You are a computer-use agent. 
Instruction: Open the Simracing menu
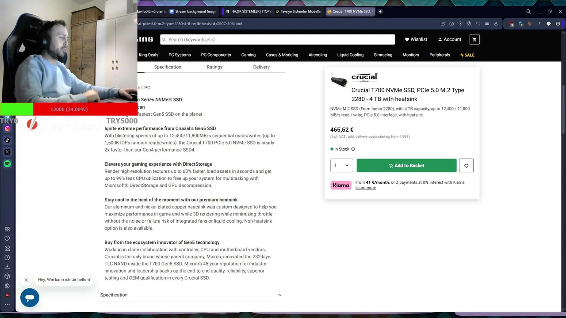click(383, 55)
